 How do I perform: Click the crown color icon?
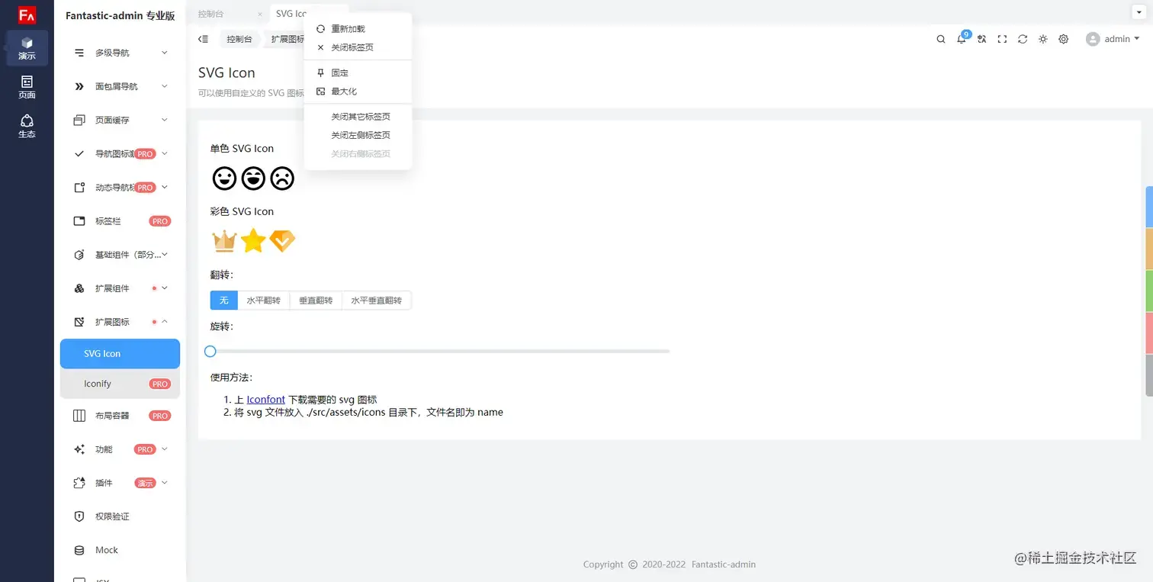(224, 241)
